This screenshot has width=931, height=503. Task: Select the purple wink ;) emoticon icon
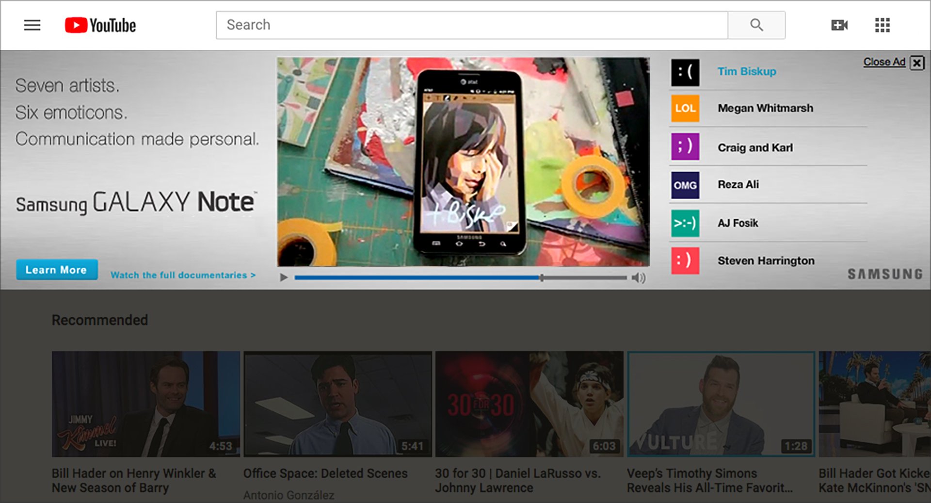(685, 146)
